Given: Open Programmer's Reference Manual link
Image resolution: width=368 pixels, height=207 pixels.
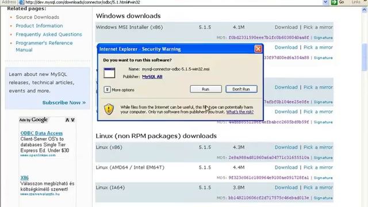Looking at the screenshot, I should point(44,47).
